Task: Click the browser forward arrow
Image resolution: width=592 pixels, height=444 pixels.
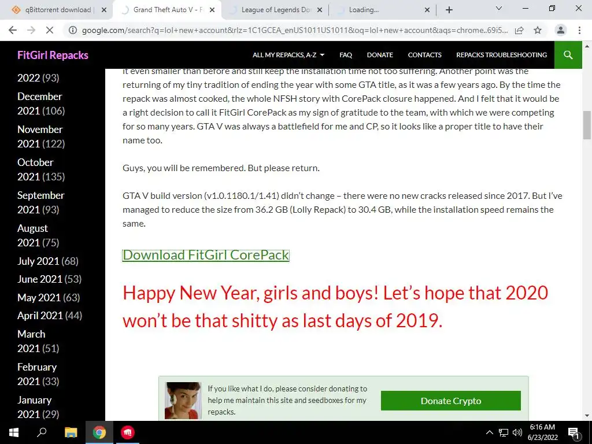Action: 31,30
